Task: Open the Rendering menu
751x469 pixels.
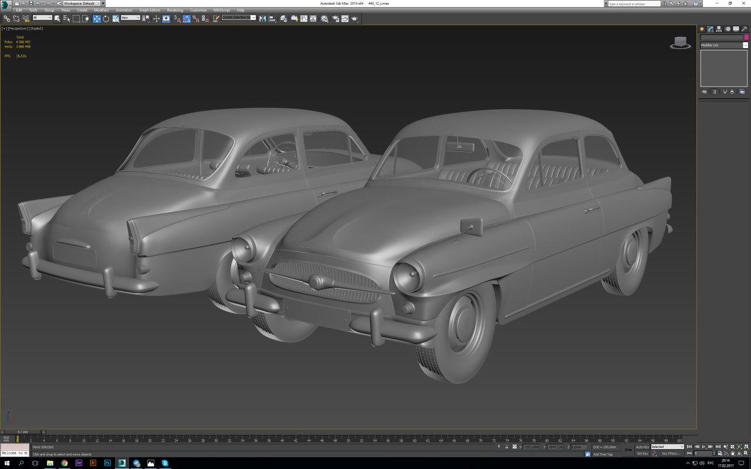Action: tap(175, 11)
